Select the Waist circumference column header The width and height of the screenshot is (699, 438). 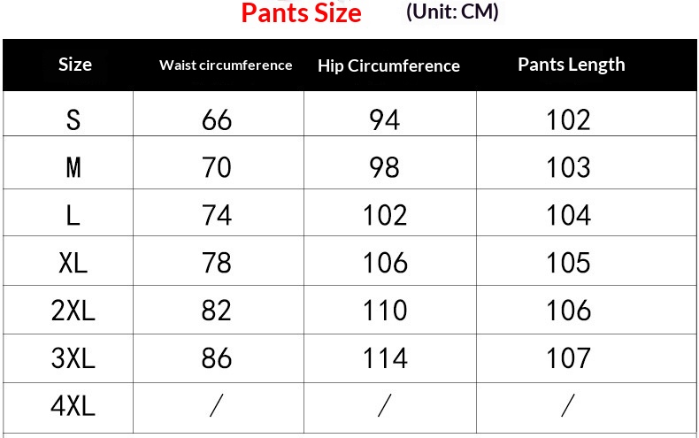click(226, 65)
